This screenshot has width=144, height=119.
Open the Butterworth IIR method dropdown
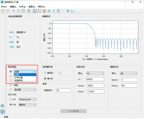[x=27, y=100]
